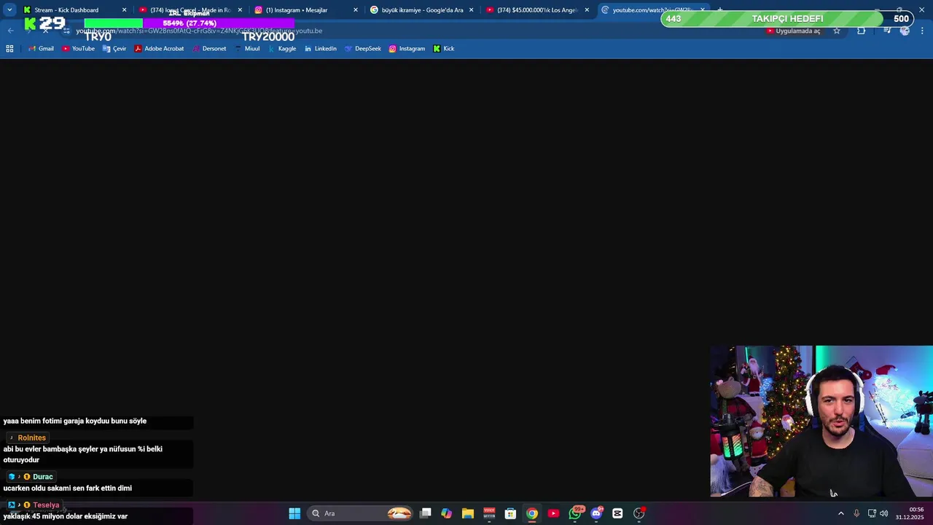Open the Voice app taskbar icon
This screenshot has width=933, height=525.
489,513
